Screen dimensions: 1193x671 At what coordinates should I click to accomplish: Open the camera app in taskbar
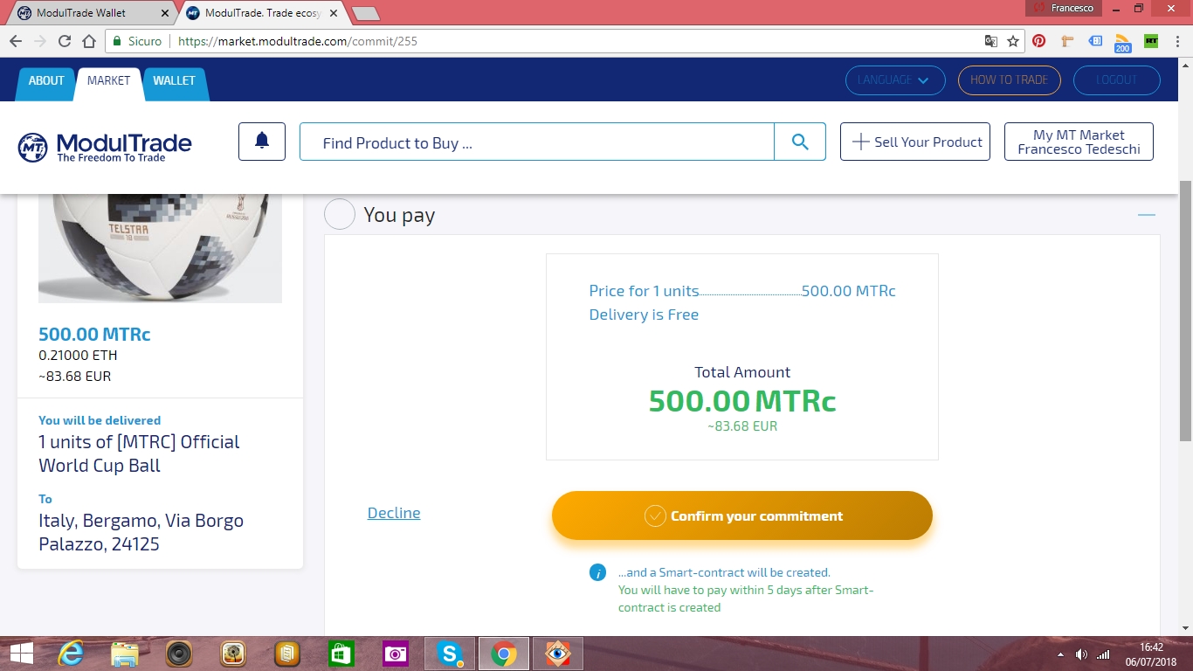396,654
